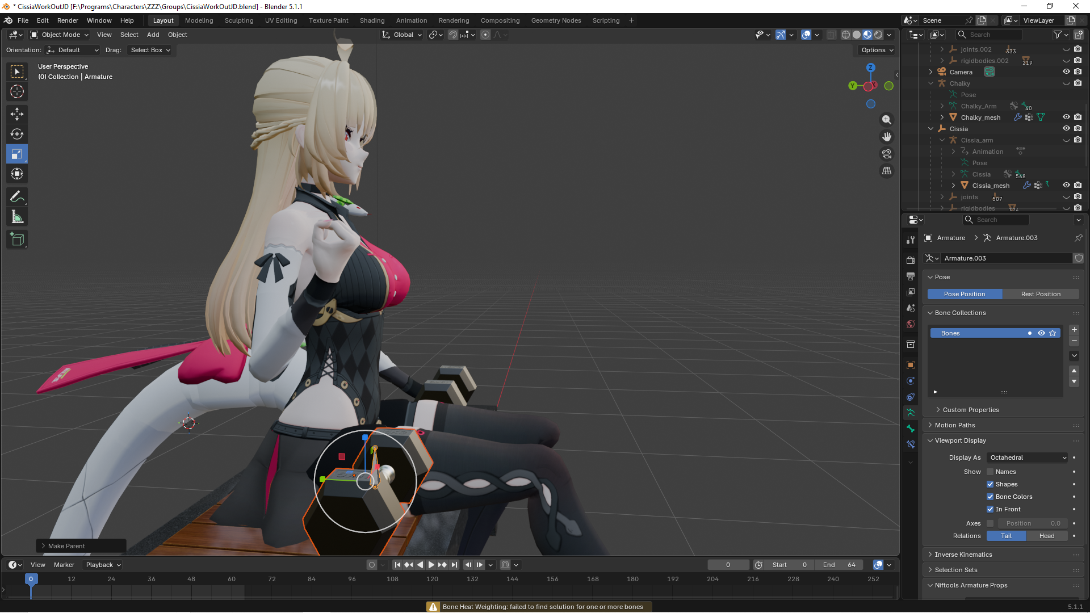The width and height of the screenshot is (1090, 613).
Task: Switch to the Shading workspace tab
Action: [x=372, y=20]
